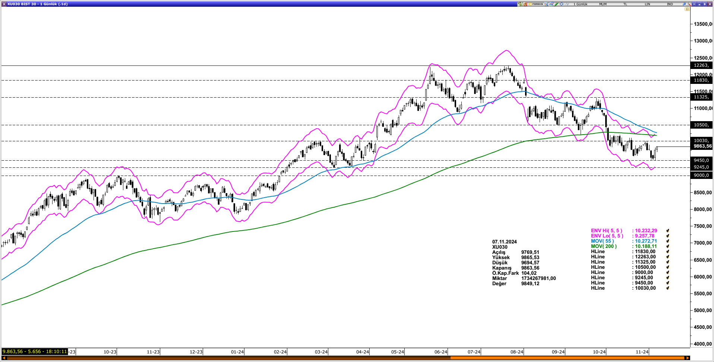Click the red-backed figure toolbar icon

pos(525,4)
